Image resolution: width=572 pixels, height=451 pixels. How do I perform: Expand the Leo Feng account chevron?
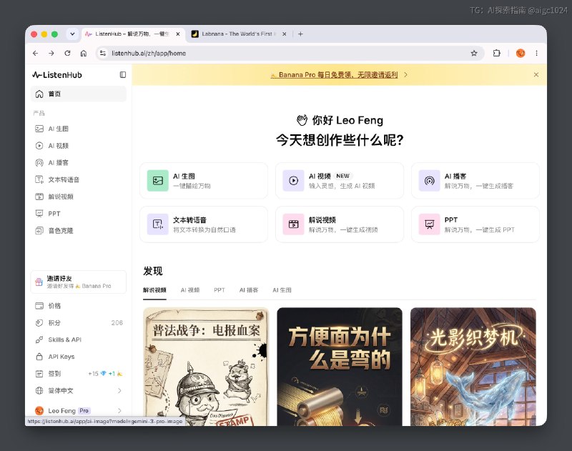tap(119, 410)
